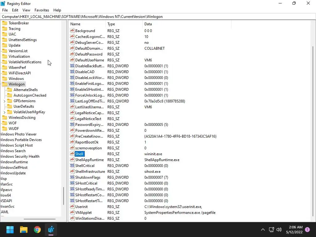
Task: Select the DefaultUserName value name
Action: point(90,60)
